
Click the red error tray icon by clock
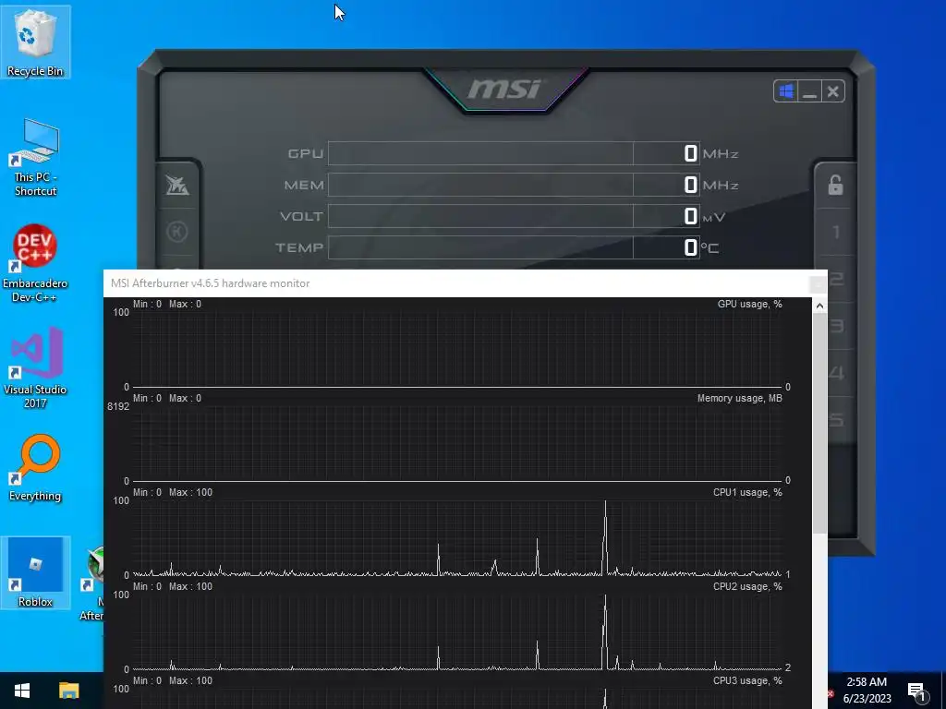click(831, 694)
